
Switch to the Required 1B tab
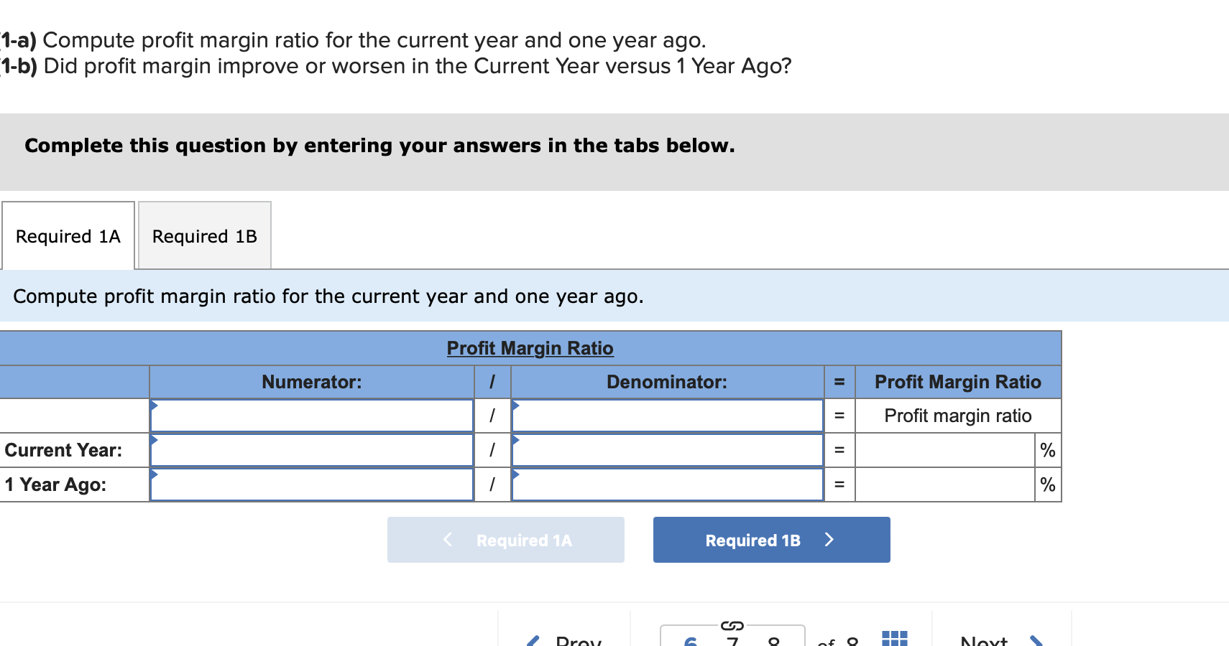click(205, 235)
